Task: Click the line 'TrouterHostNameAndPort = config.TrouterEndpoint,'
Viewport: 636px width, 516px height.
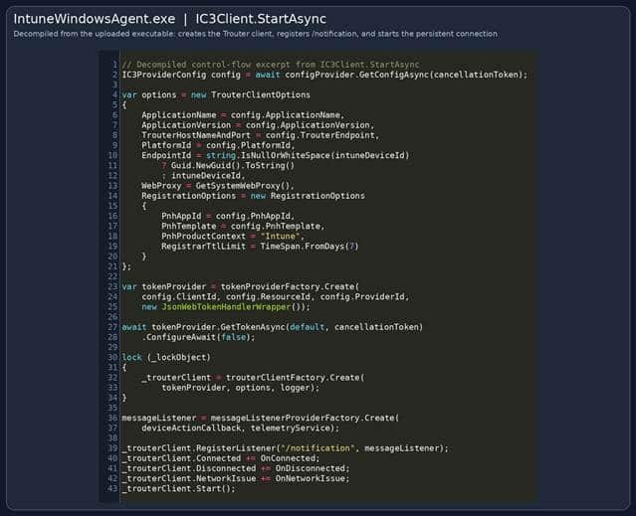Action: pos(260,135)
